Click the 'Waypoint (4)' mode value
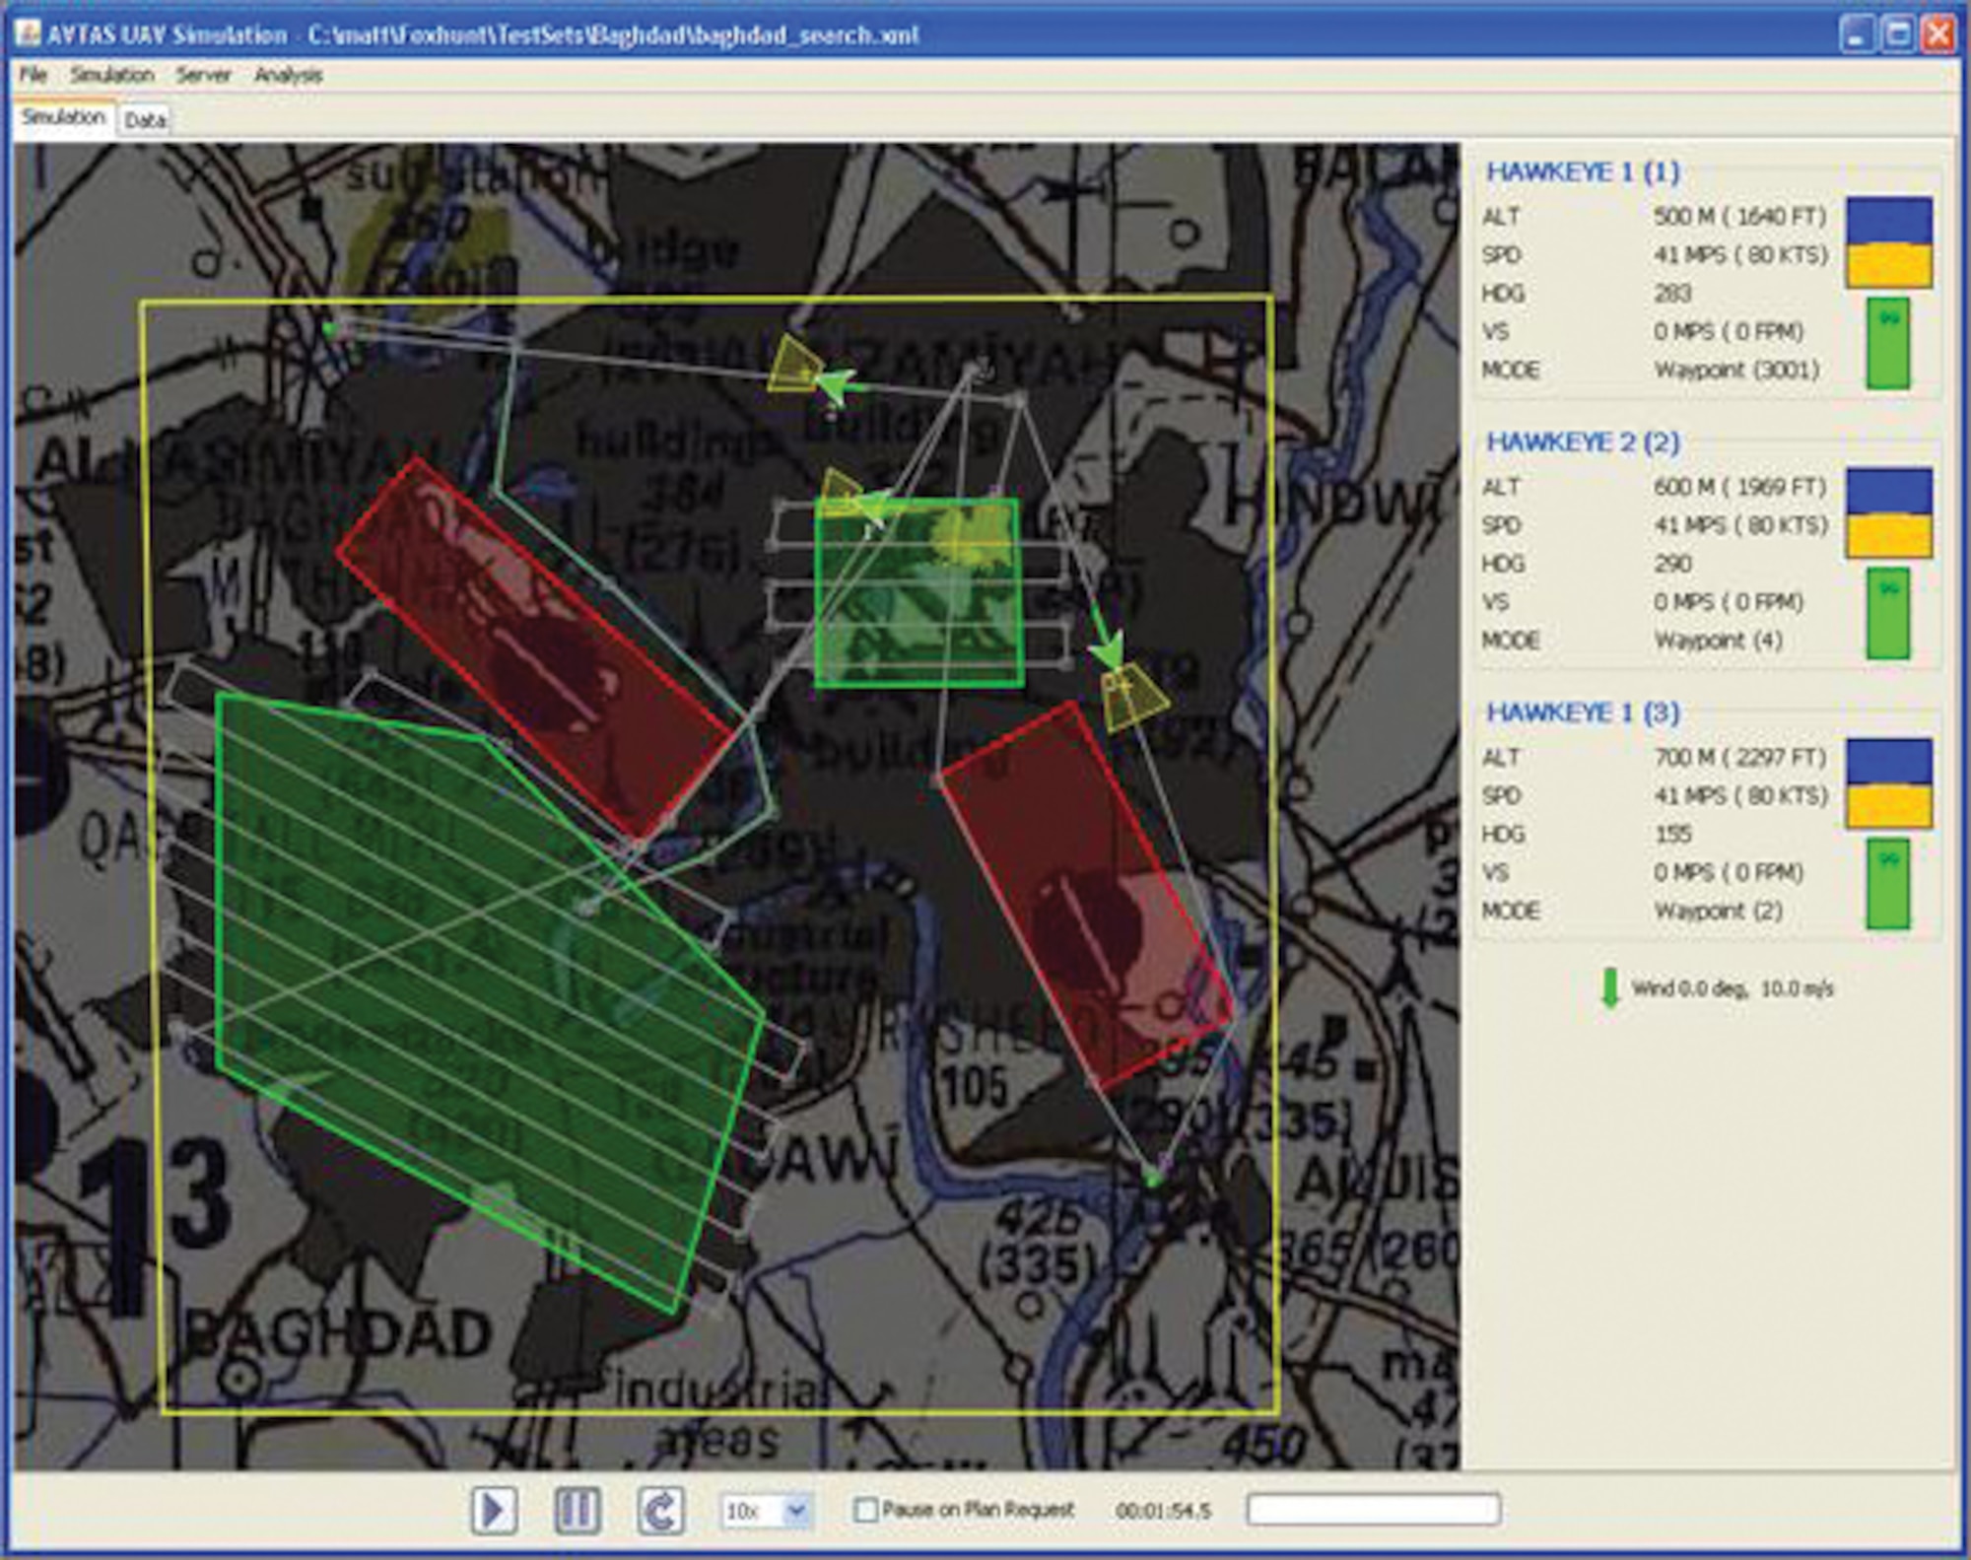The width and height of the screenshot is (1971, 1560). click(1719, 641)
